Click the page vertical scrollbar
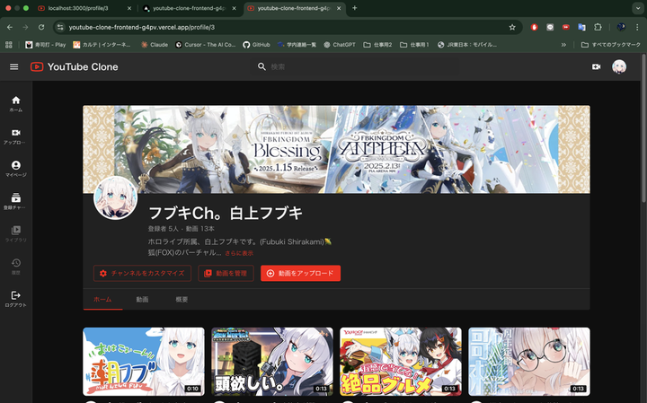The height and width of the screenshot is (403, 647). (643, 127)
